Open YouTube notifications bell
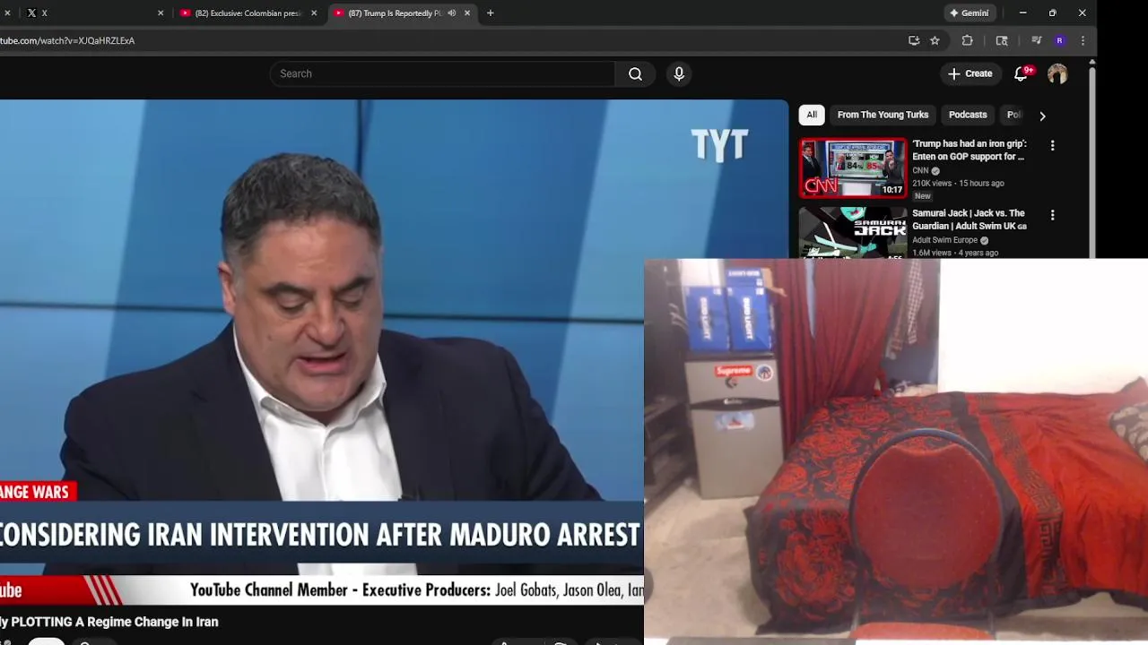 [x=1021, y=73]
